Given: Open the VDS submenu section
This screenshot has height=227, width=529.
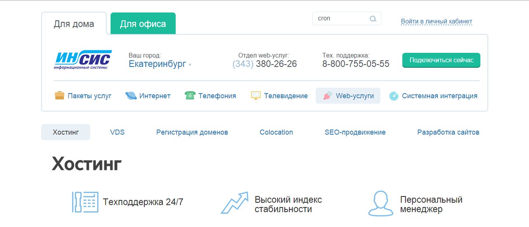Looking at the screenshot, I should point(117,132).
